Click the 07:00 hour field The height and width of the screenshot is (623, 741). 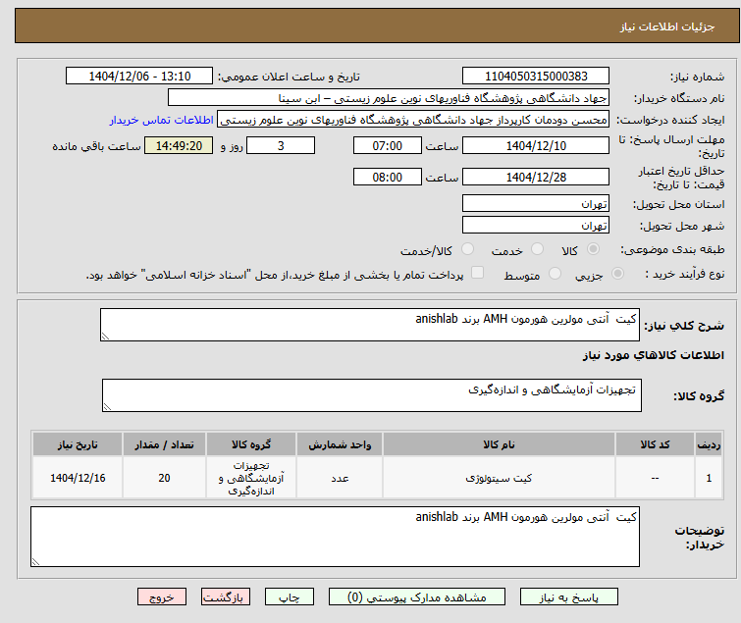(388, 145)
